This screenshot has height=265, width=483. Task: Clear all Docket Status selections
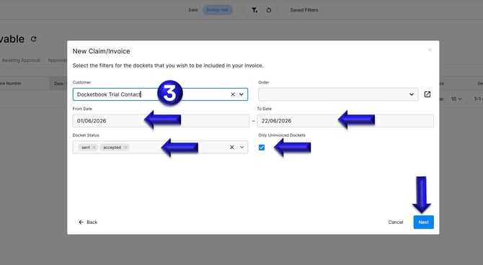pyautogui.click(x=232, y=148)
